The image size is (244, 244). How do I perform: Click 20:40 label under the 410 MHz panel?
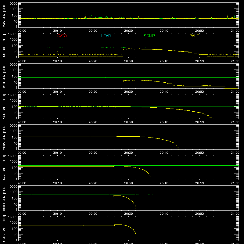(164, 61)
